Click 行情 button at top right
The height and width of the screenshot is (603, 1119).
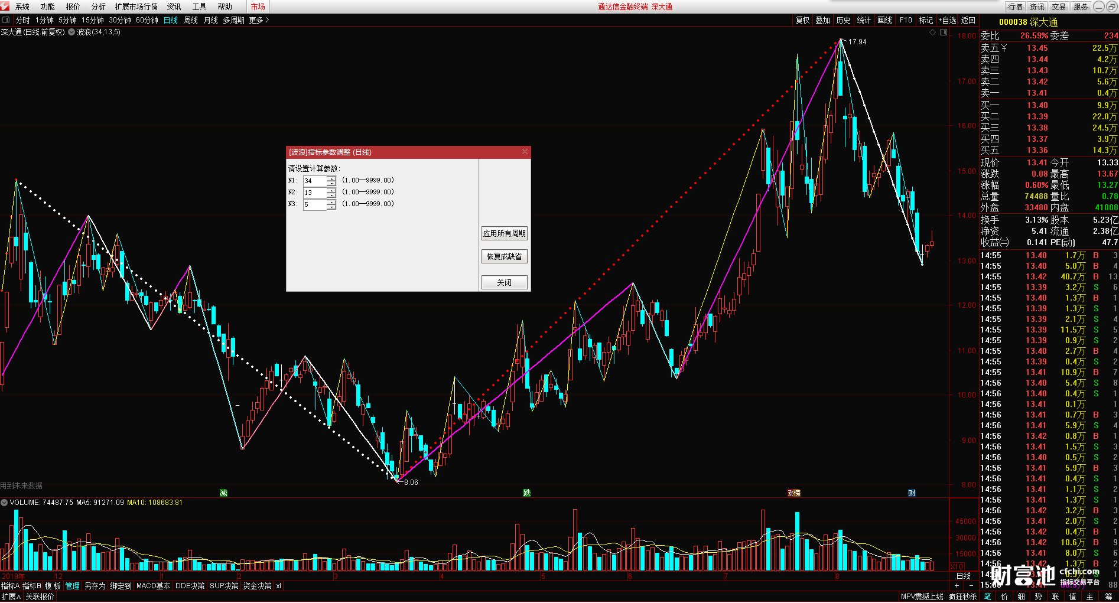tap(1016, 6)
